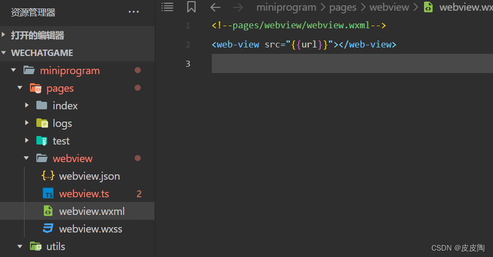Click the CSS icon of webview.wxss
Viewport: 493px width, 257px height.
tap(48, 229)
